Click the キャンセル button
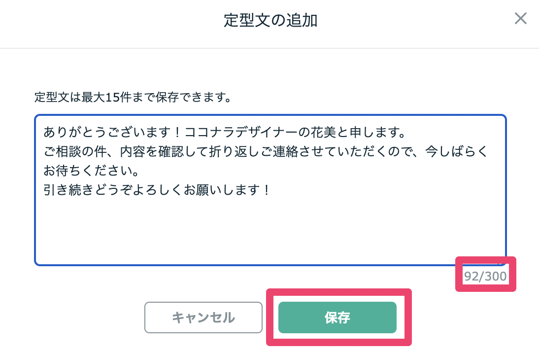 pyautogui.click(x=203, y=317)
